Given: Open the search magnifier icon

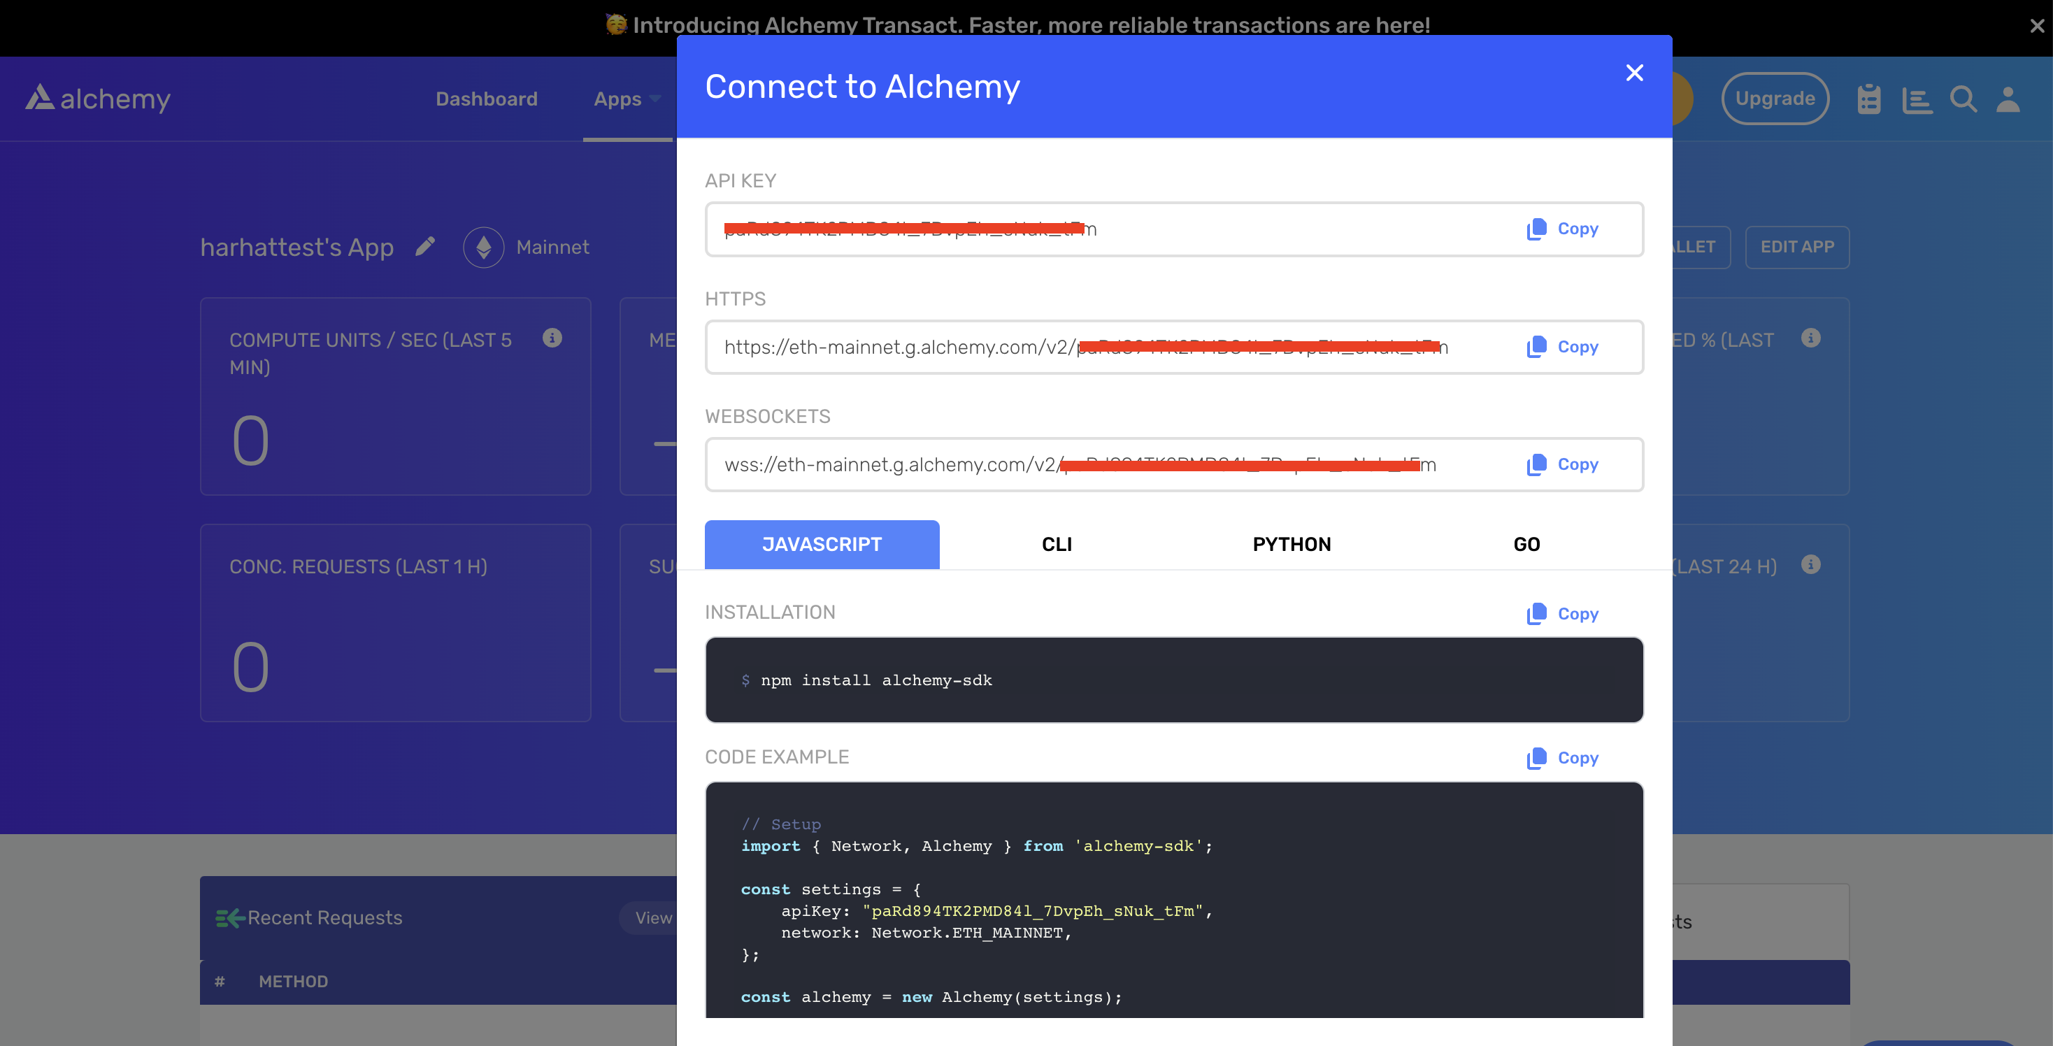Looking at the screenshot, I should (x=1963, y=99).
